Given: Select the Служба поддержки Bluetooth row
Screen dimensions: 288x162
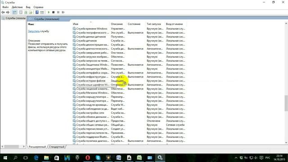Looking at the screenshot, I should click(x=129, y=137).
